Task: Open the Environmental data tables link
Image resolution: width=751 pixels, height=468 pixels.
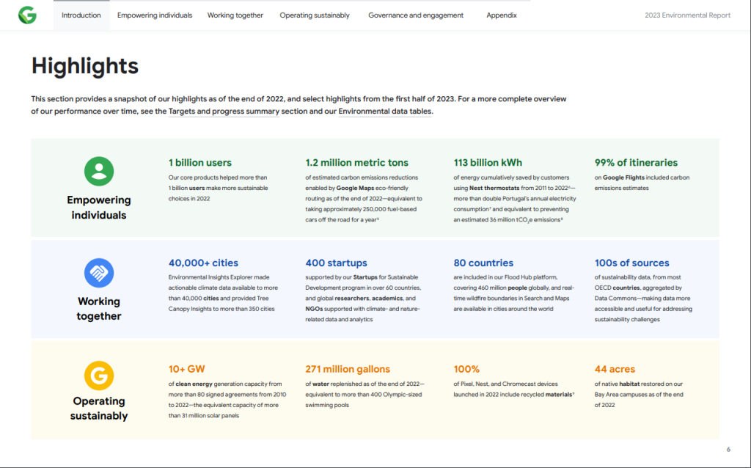Action: tap(385, 111)
